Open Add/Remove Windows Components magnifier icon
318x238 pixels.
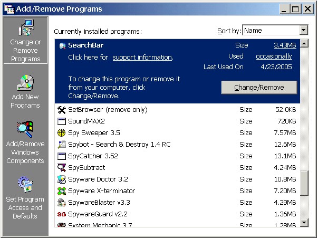(25, 129)
